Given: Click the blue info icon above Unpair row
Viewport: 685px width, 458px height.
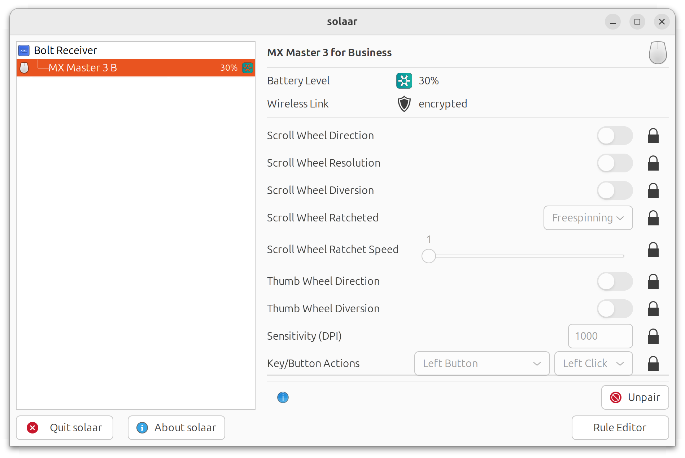Looking at the screenshot, I should tap(283, 397).
